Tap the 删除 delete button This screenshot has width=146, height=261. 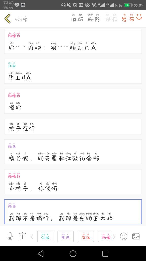pyautogui.click(x=94, y=18)
